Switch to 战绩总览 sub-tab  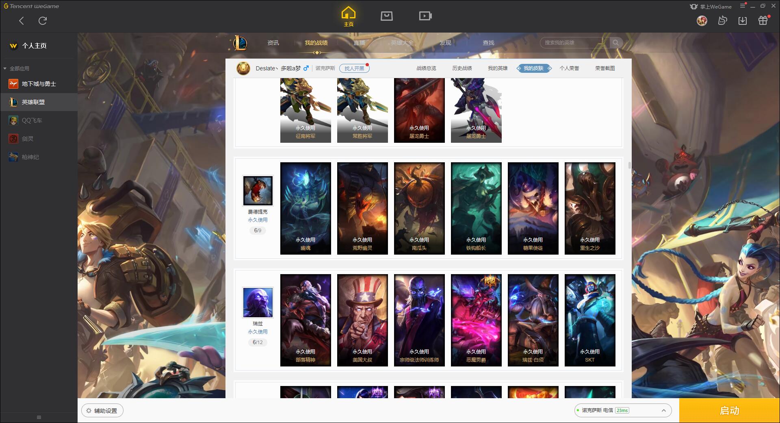click(426, 68)
